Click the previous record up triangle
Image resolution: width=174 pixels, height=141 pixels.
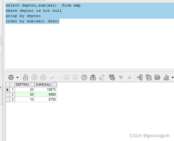(129, 77)
